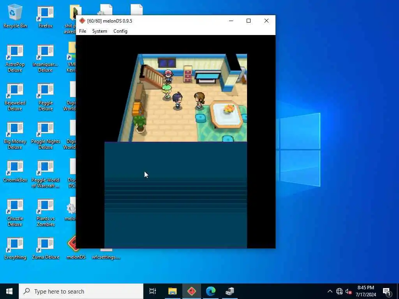Image resolution: width=399 pixels, height=299 pixels.
Task: Select the Insaniquarium Deluxe shortcut
Action: [45, 58]
